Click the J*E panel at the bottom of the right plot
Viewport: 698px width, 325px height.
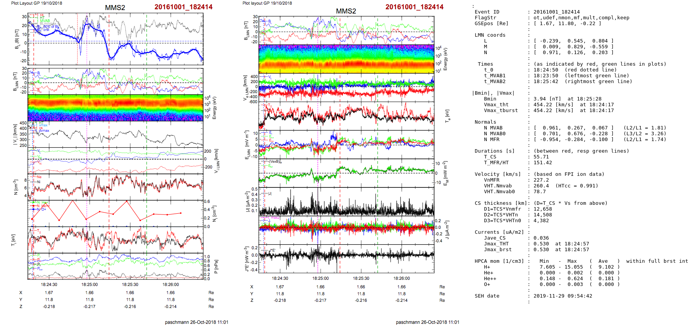point(346,258)
